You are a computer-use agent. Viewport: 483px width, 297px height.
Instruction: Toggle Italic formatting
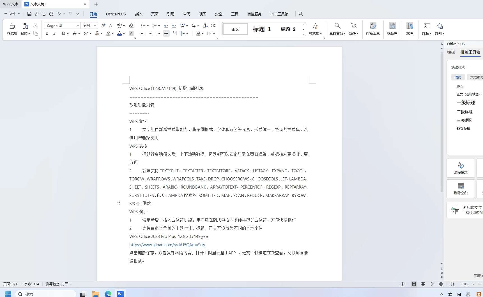[x=55, y=33]
